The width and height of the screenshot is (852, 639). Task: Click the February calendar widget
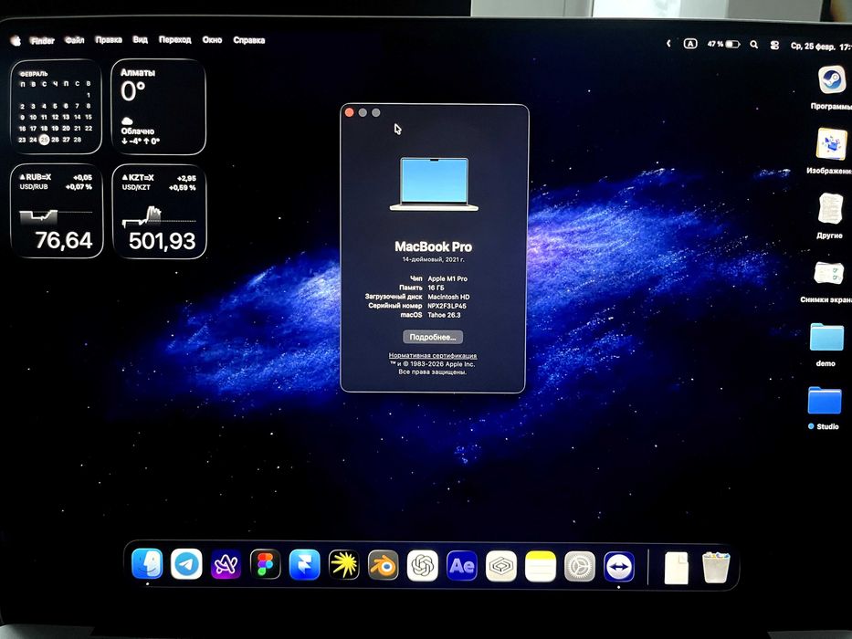pos(56,107)
